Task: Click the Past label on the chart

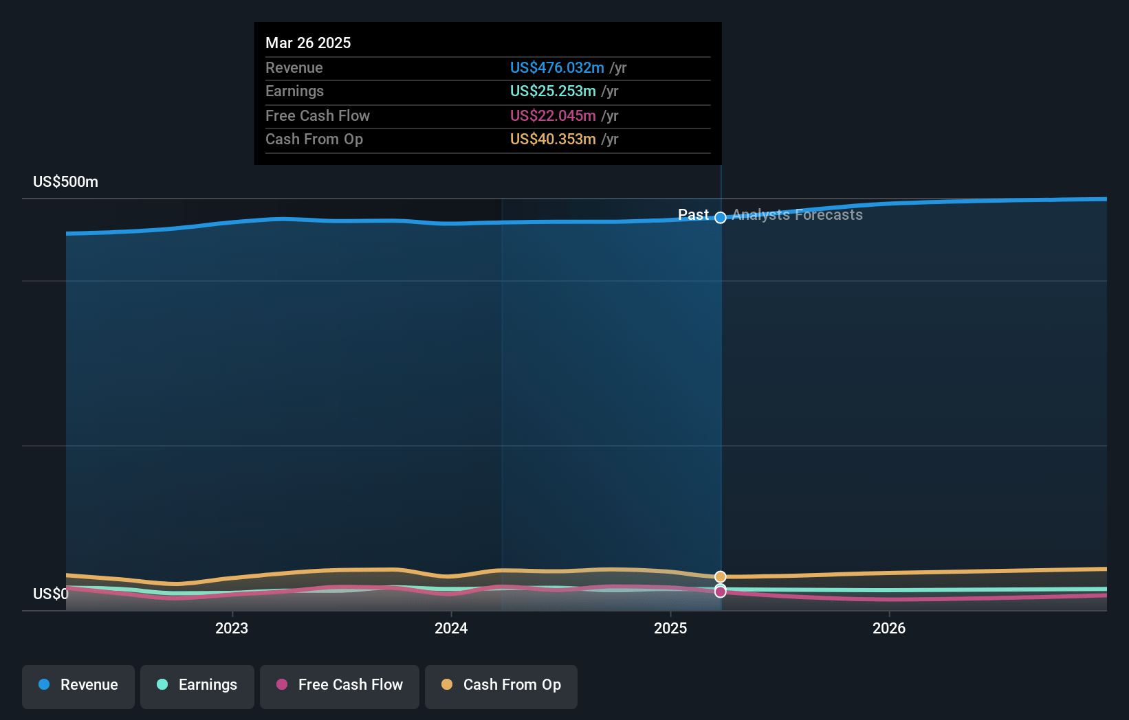Action: (693, 215)
